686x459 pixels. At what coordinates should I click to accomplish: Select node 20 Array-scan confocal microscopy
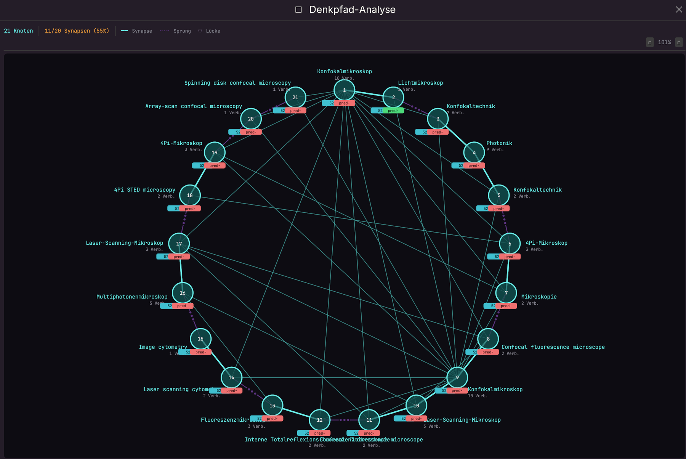click(251, 119)
